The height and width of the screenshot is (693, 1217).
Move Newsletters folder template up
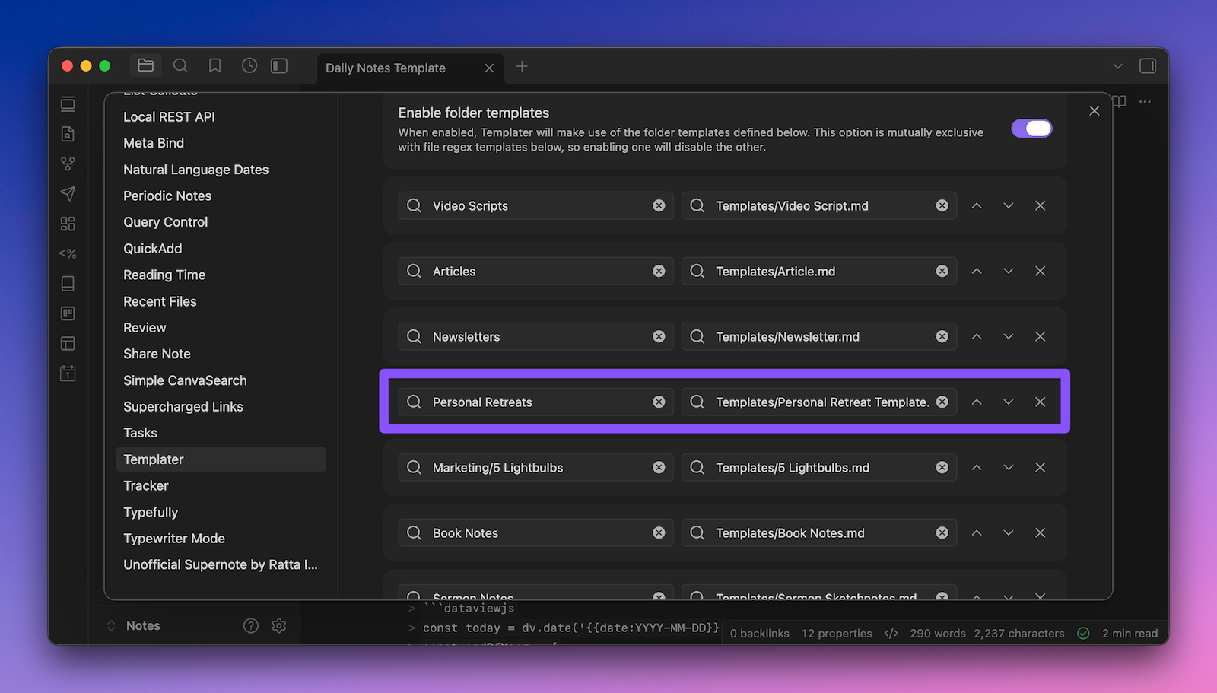(977, 337)
